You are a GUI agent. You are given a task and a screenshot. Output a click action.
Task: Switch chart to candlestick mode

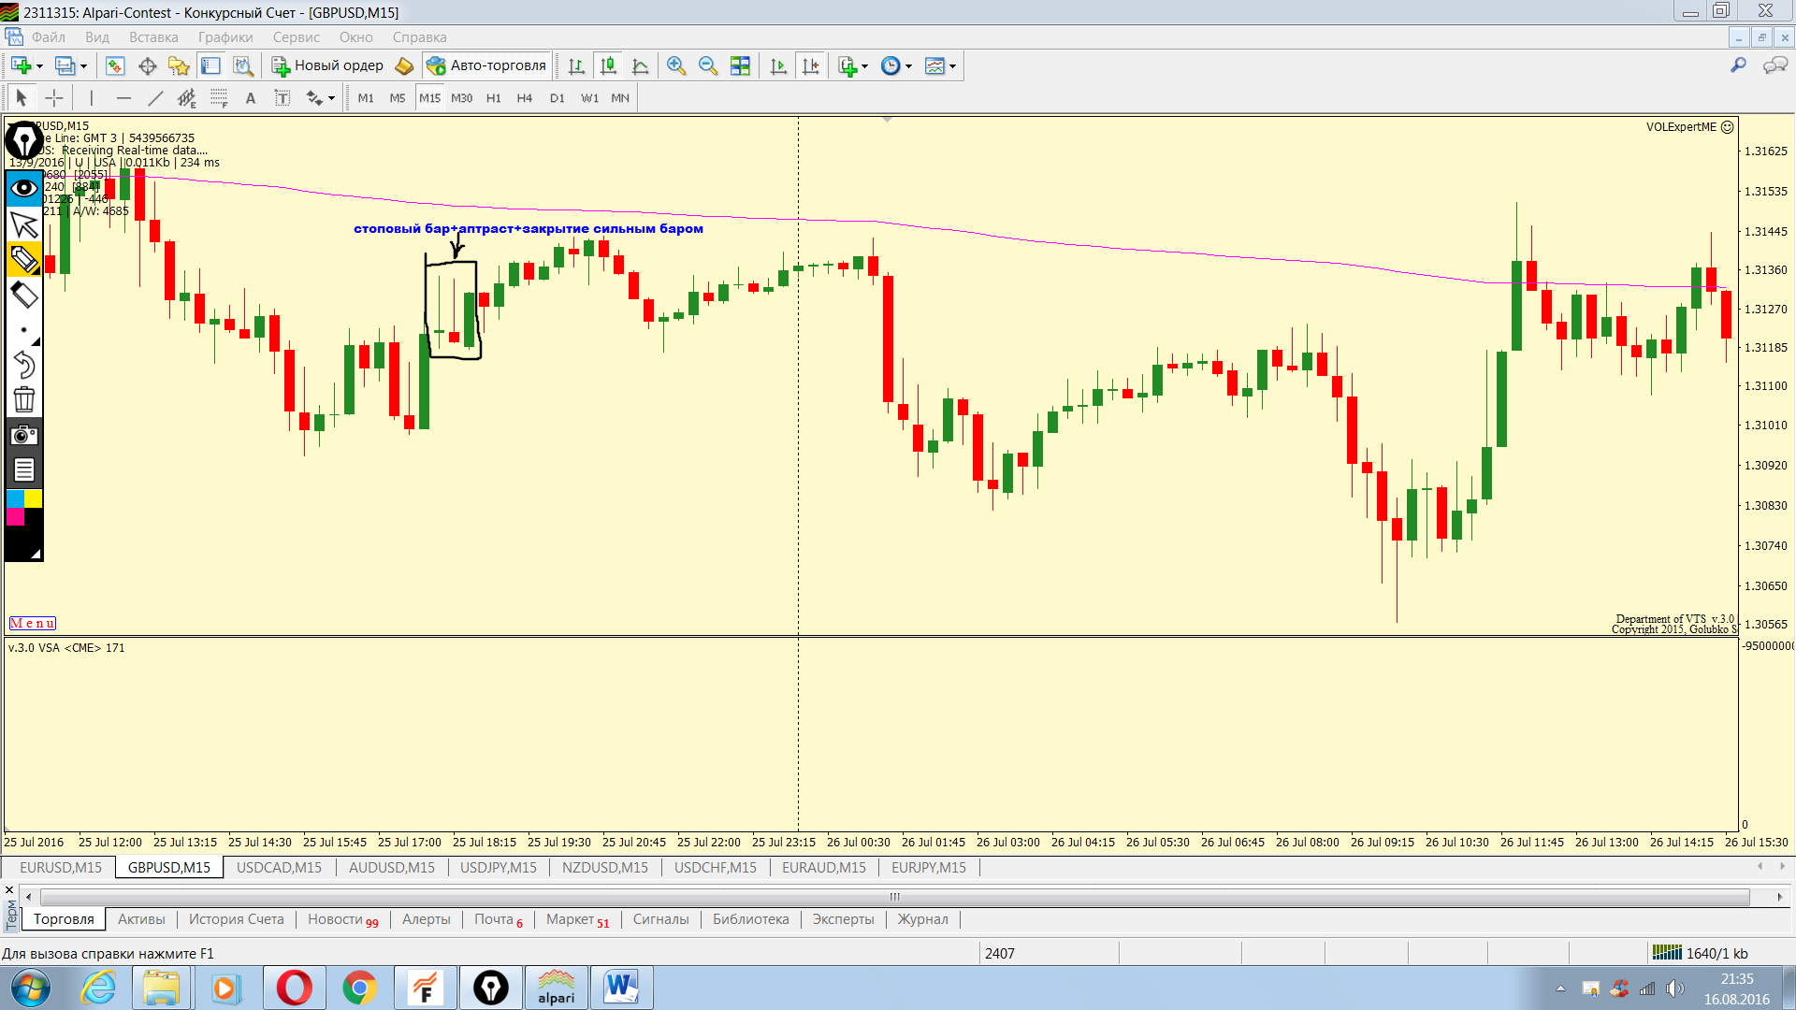[608, 65]
